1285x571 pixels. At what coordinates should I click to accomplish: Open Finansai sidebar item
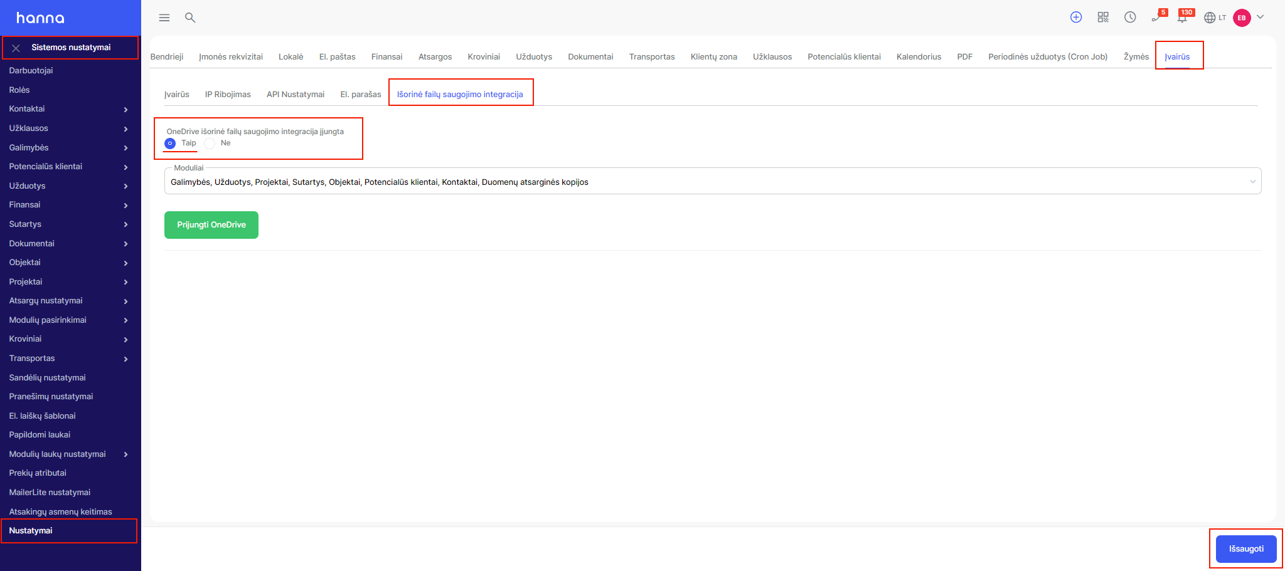pos(24,204)
